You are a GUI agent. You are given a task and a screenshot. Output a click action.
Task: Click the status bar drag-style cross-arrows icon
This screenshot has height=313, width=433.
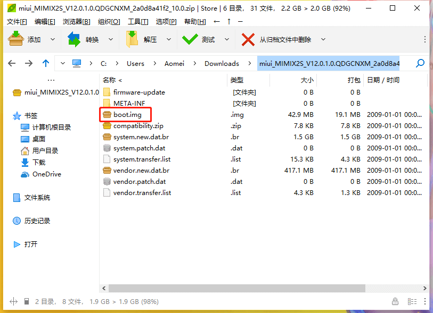coord(13,301)
